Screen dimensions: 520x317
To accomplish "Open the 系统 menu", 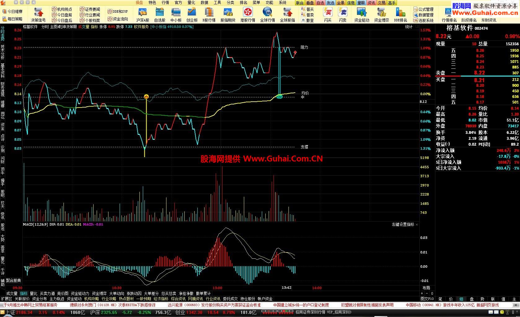I will pos(282,2).
